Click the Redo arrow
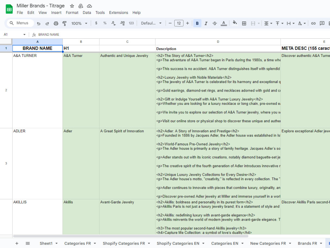Screen dimensions: 330x248 (x=47, y=23)
